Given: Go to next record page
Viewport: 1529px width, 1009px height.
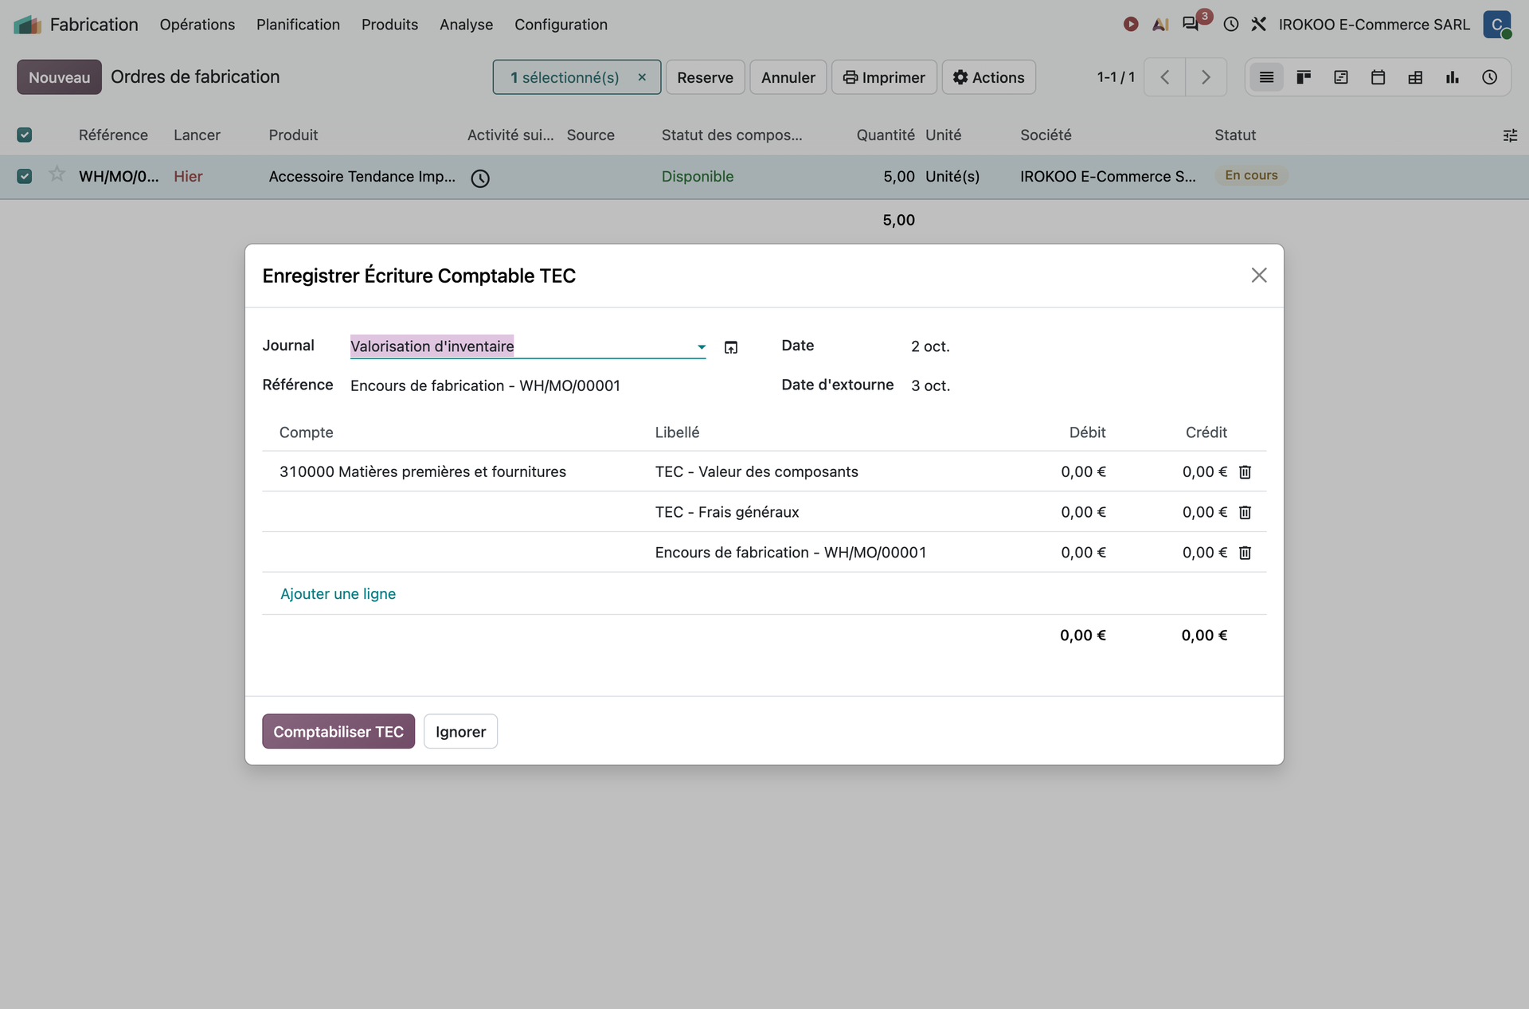Looking at the screenshot, I should (1206, 77).
